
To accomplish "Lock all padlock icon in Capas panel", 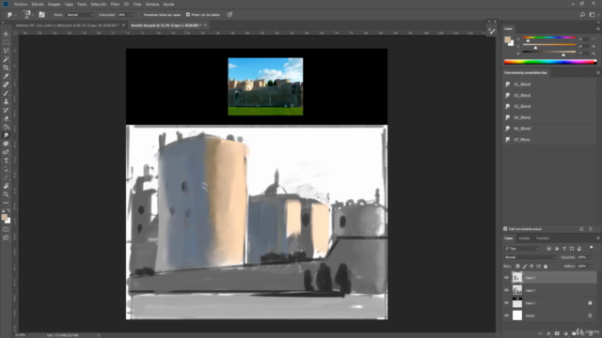I will coord(546,266).
